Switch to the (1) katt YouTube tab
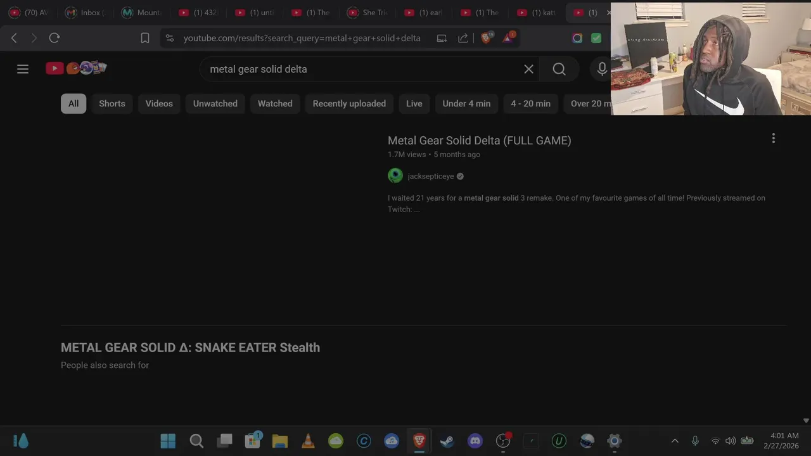The height and width of the screenshot is (456, 811). (x=537, y=13)
